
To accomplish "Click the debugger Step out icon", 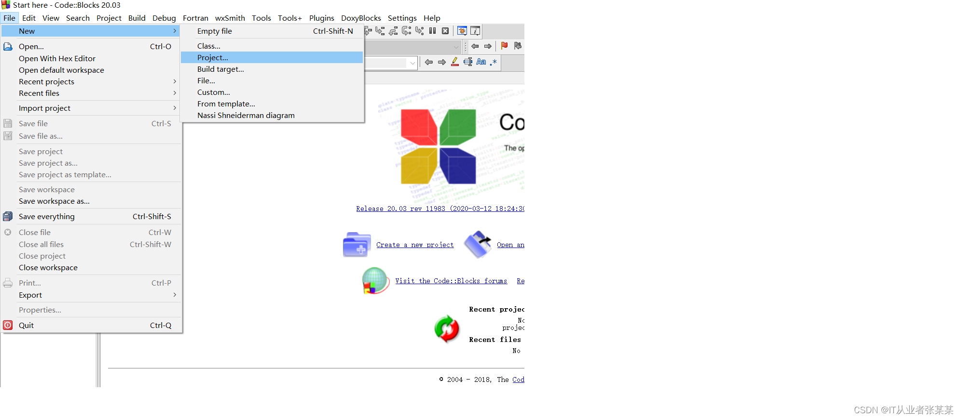I will tap(393, 31).
